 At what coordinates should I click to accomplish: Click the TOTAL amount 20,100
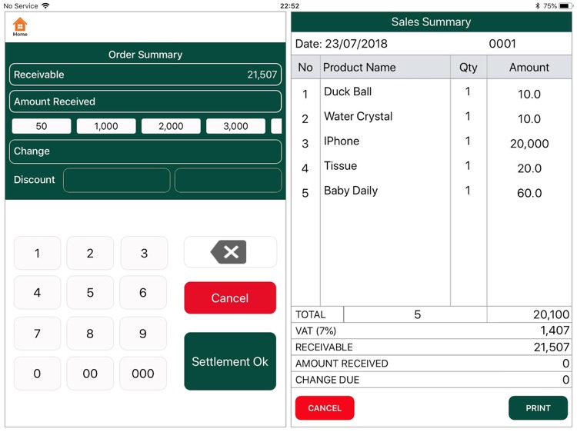[551, 314]
